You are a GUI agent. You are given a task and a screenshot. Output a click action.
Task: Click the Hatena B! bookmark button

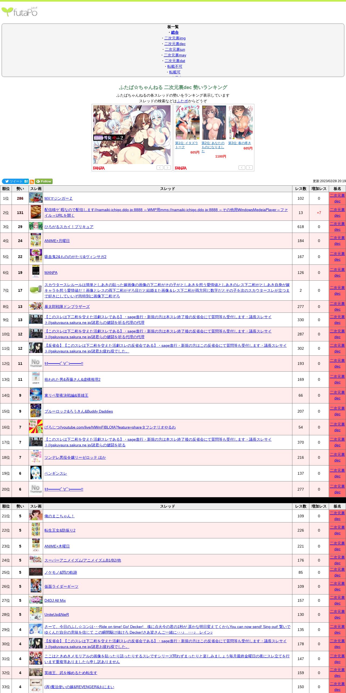(x=26, y=181)
